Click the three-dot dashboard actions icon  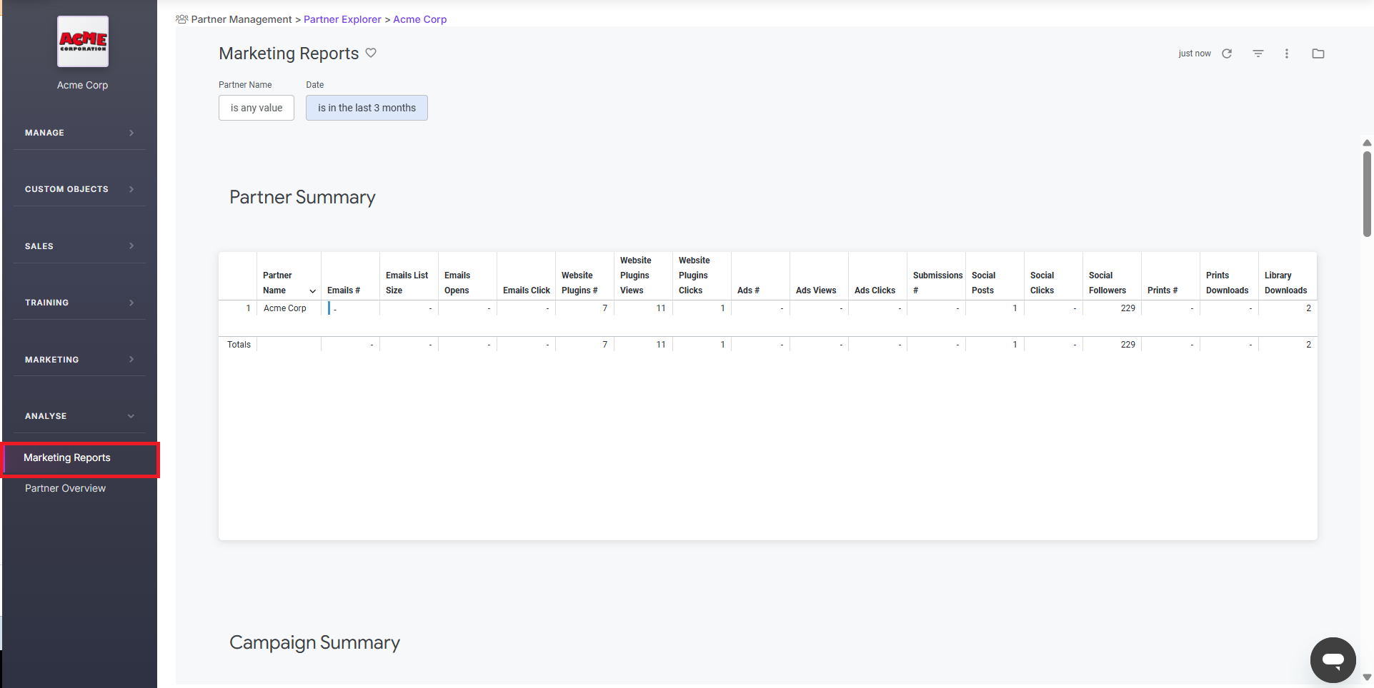(x=1287, y=54)
